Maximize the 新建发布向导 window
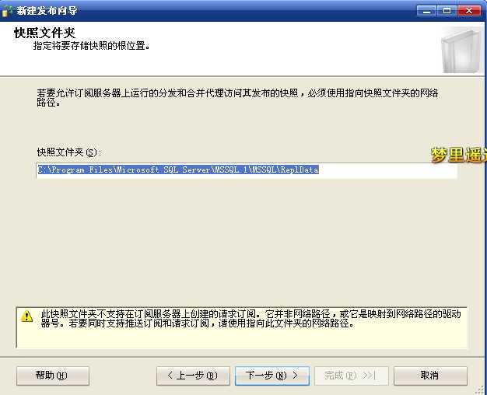This screenshot has width=487, height=395. (x=447, y=11)
